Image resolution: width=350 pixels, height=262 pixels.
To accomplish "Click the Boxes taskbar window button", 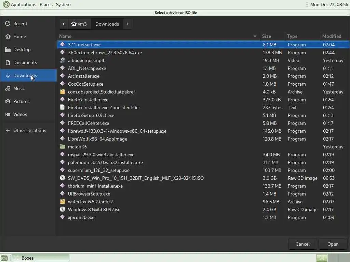I will coord(40,258).
